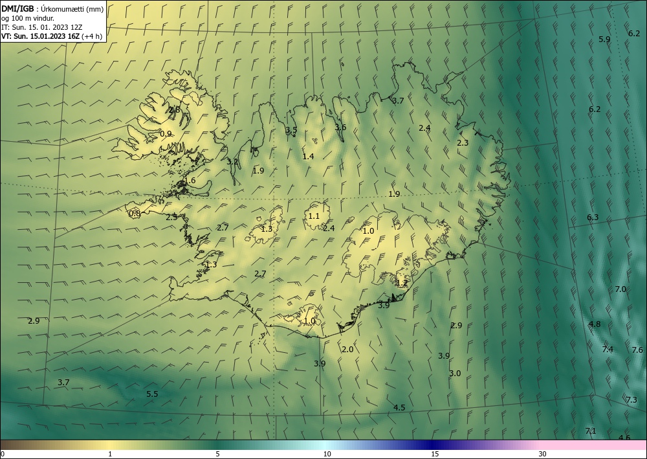Click the 2.0 value off the south coast
Image resolution: width=647 pixels, height=459 pixels.
click(x=347, y=349)
